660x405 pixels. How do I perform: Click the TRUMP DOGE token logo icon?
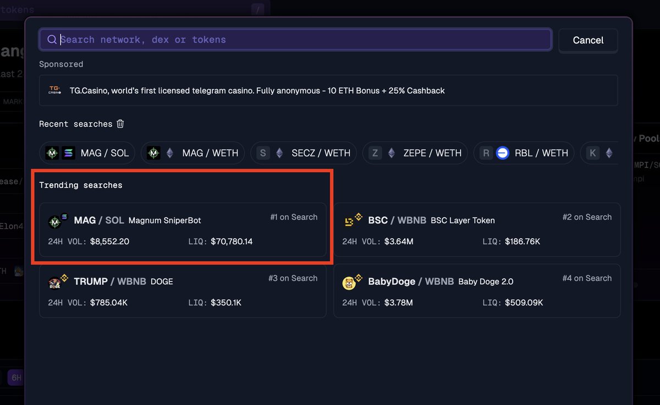[54, 283]
